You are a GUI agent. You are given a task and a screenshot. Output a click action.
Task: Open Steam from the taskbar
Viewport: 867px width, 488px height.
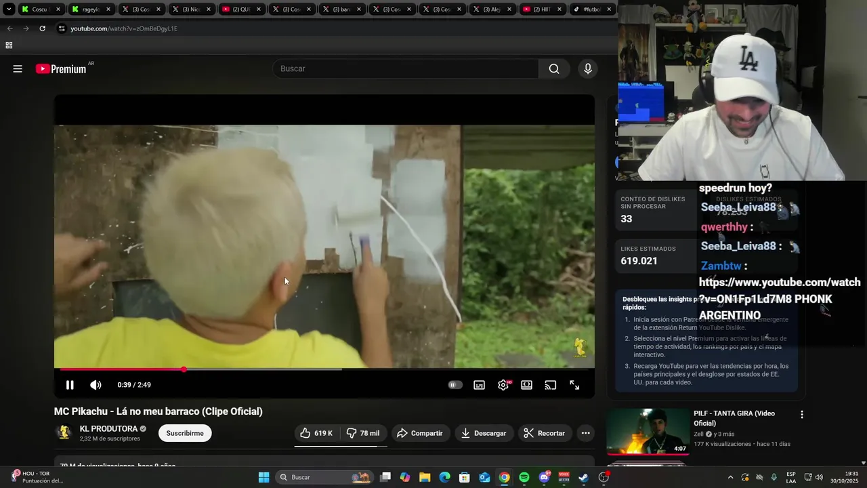tap(583, 477)
